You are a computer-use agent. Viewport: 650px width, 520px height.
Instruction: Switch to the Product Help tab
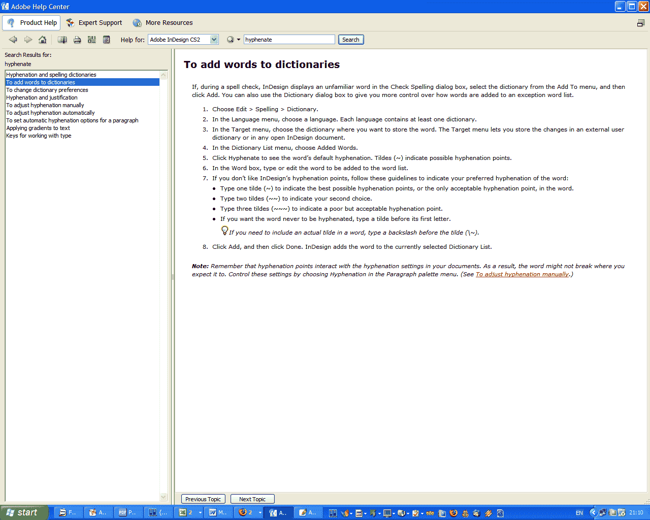31,23
